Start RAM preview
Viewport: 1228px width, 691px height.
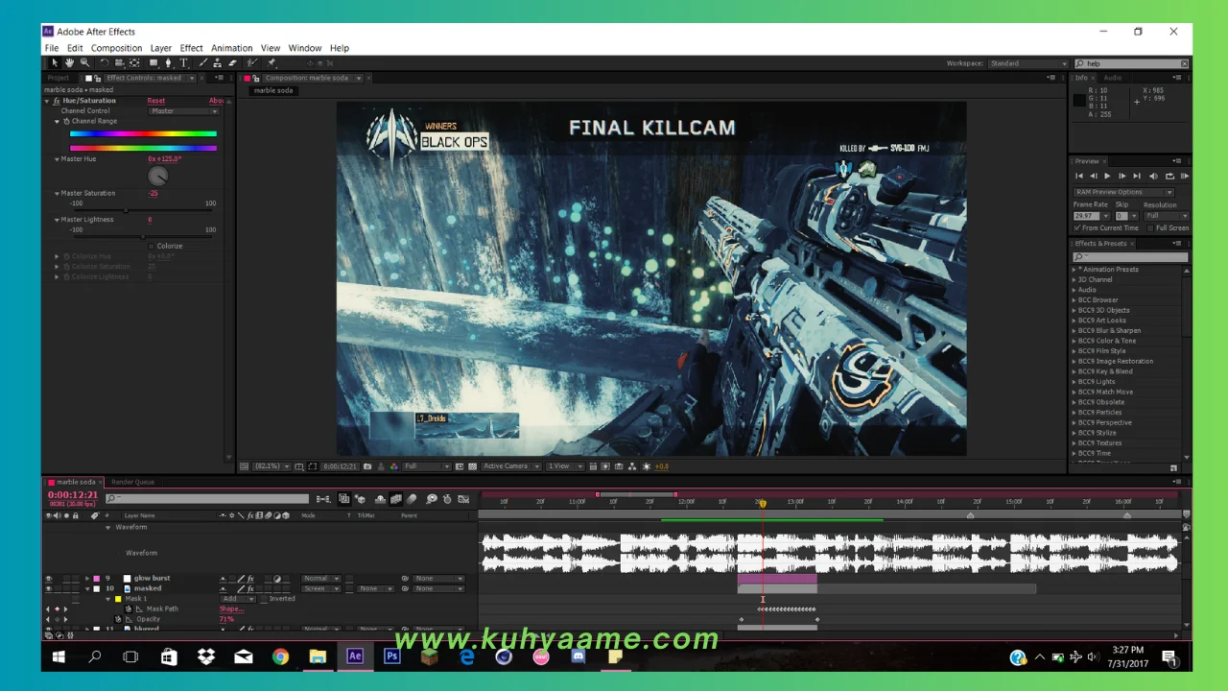tap(1184, 176)
